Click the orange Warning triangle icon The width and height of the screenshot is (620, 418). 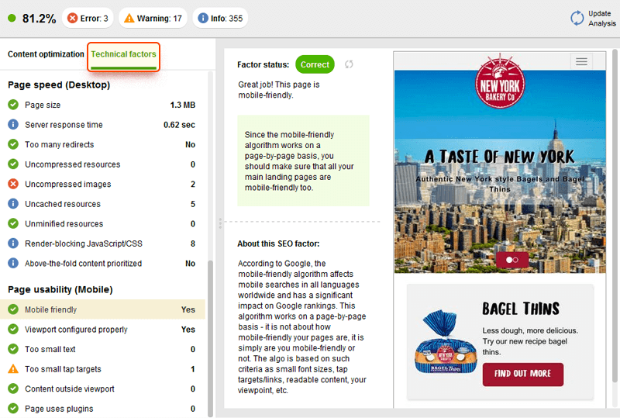point(129,18)
